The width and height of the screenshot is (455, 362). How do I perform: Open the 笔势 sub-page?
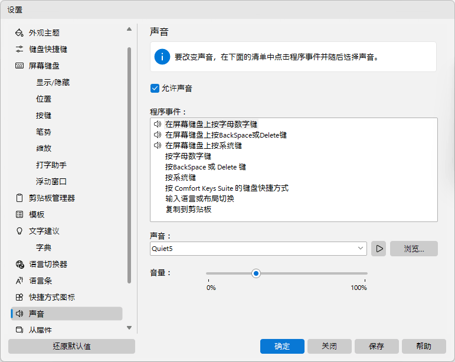[x=44, y=132]
